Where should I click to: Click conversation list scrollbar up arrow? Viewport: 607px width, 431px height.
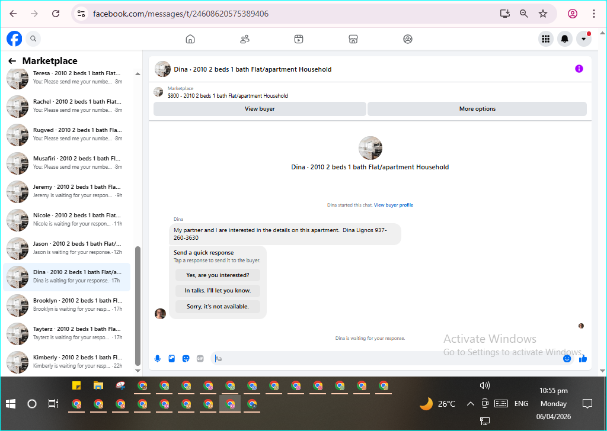click(x=138, y=73)
